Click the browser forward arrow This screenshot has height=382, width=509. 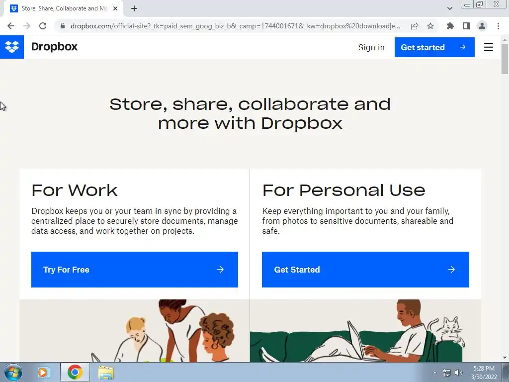27,26
